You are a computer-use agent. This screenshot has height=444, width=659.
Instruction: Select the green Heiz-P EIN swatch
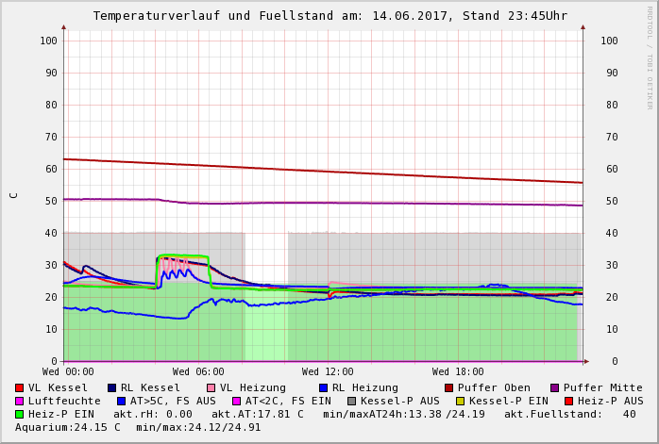tap(20, 414)
